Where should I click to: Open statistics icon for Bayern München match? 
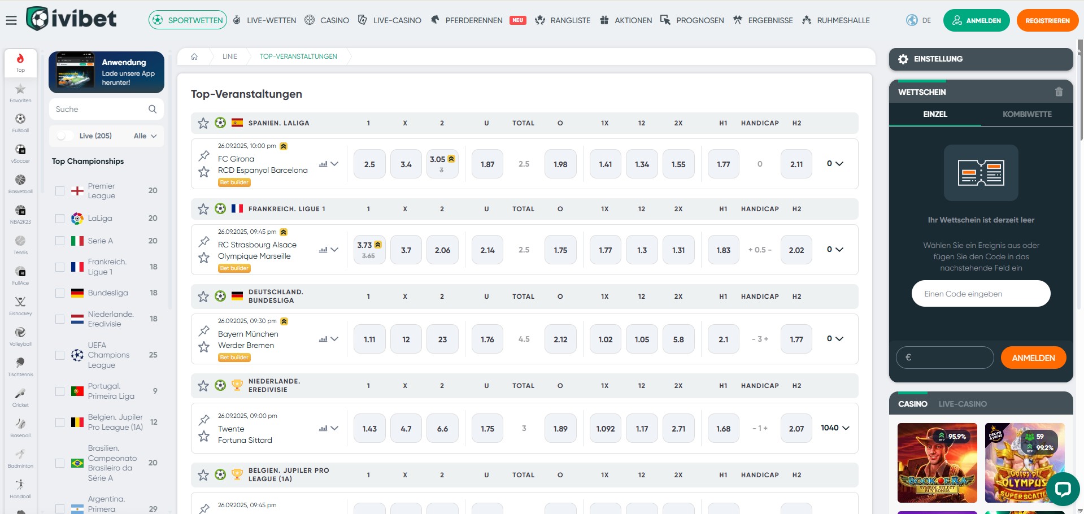point(323,339)
